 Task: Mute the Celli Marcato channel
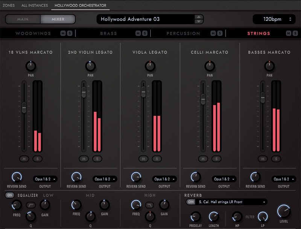(203, 159)
